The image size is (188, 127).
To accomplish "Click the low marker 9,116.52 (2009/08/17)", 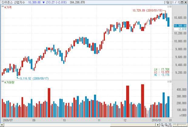I will 34,78.
